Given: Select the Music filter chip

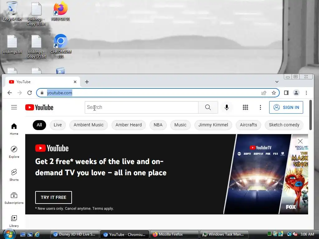Looking at the screenshot, I should 180,125.
